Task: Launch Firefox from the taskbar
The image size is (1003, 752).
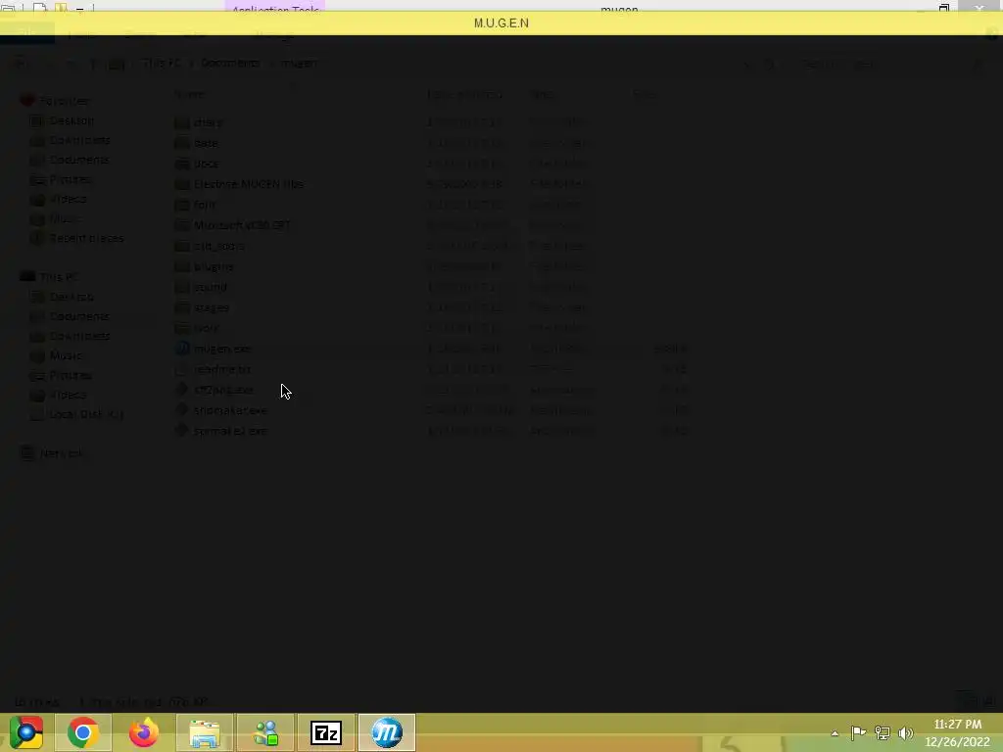Action: (x=143, y=732)
